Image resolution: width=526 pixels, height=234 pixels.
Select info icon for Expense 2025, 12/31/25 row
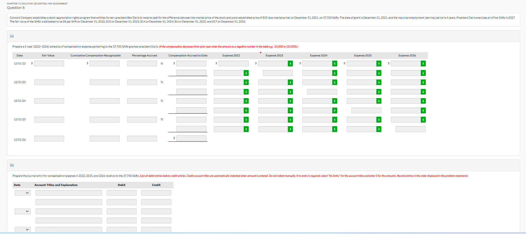click(379, 120)
